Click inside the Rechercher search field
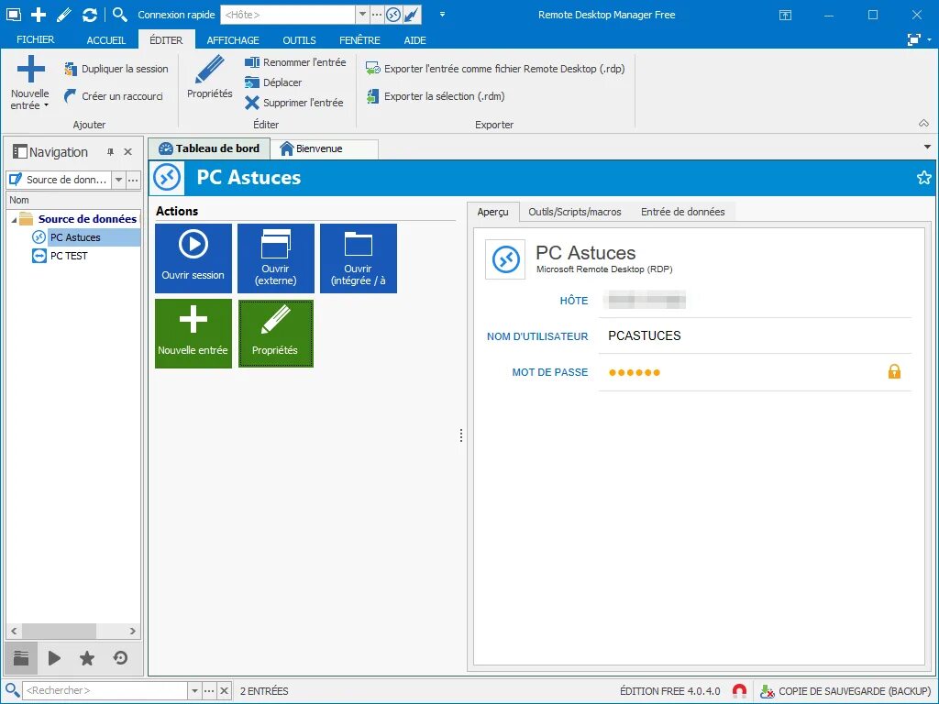 coord(105,691)
